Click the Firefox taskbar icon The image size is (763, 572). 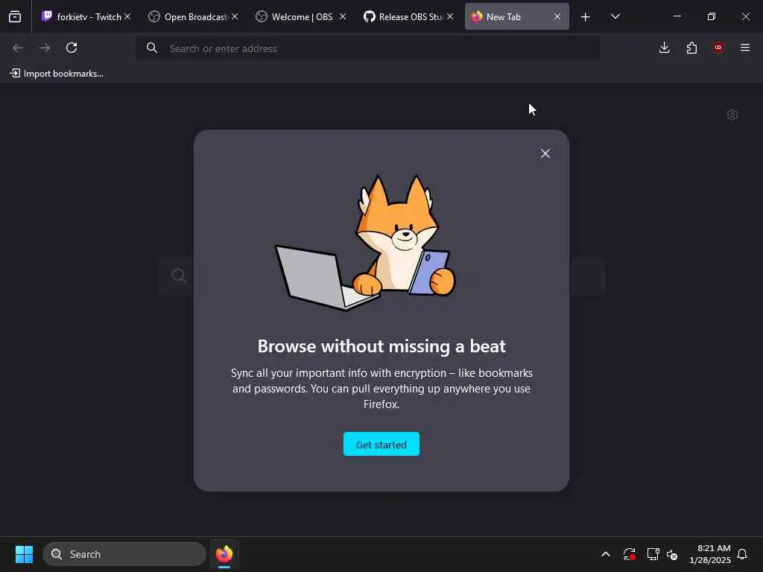[x=224, y=554]
